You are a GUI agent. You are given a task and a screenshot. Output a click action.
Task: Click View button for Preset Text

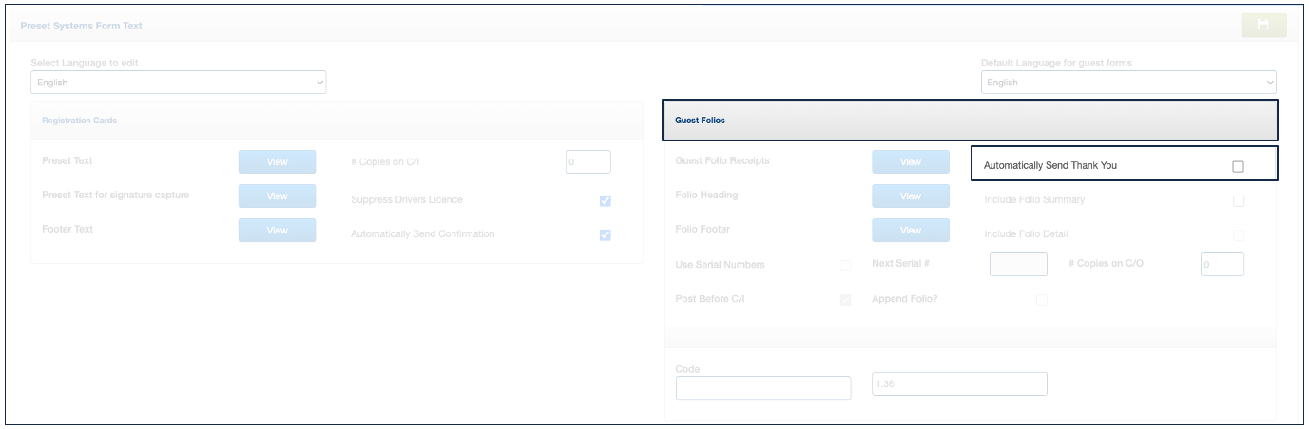[x=277, y=162]
